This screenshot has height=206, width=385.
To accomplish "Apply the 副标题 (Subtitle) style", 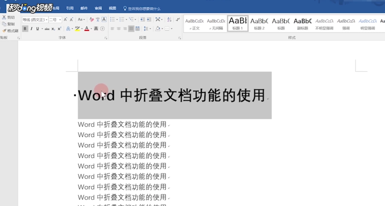I will tap(302, 24).
